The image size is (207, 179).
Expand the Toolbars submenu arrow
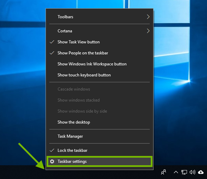[x=148, y=17]
